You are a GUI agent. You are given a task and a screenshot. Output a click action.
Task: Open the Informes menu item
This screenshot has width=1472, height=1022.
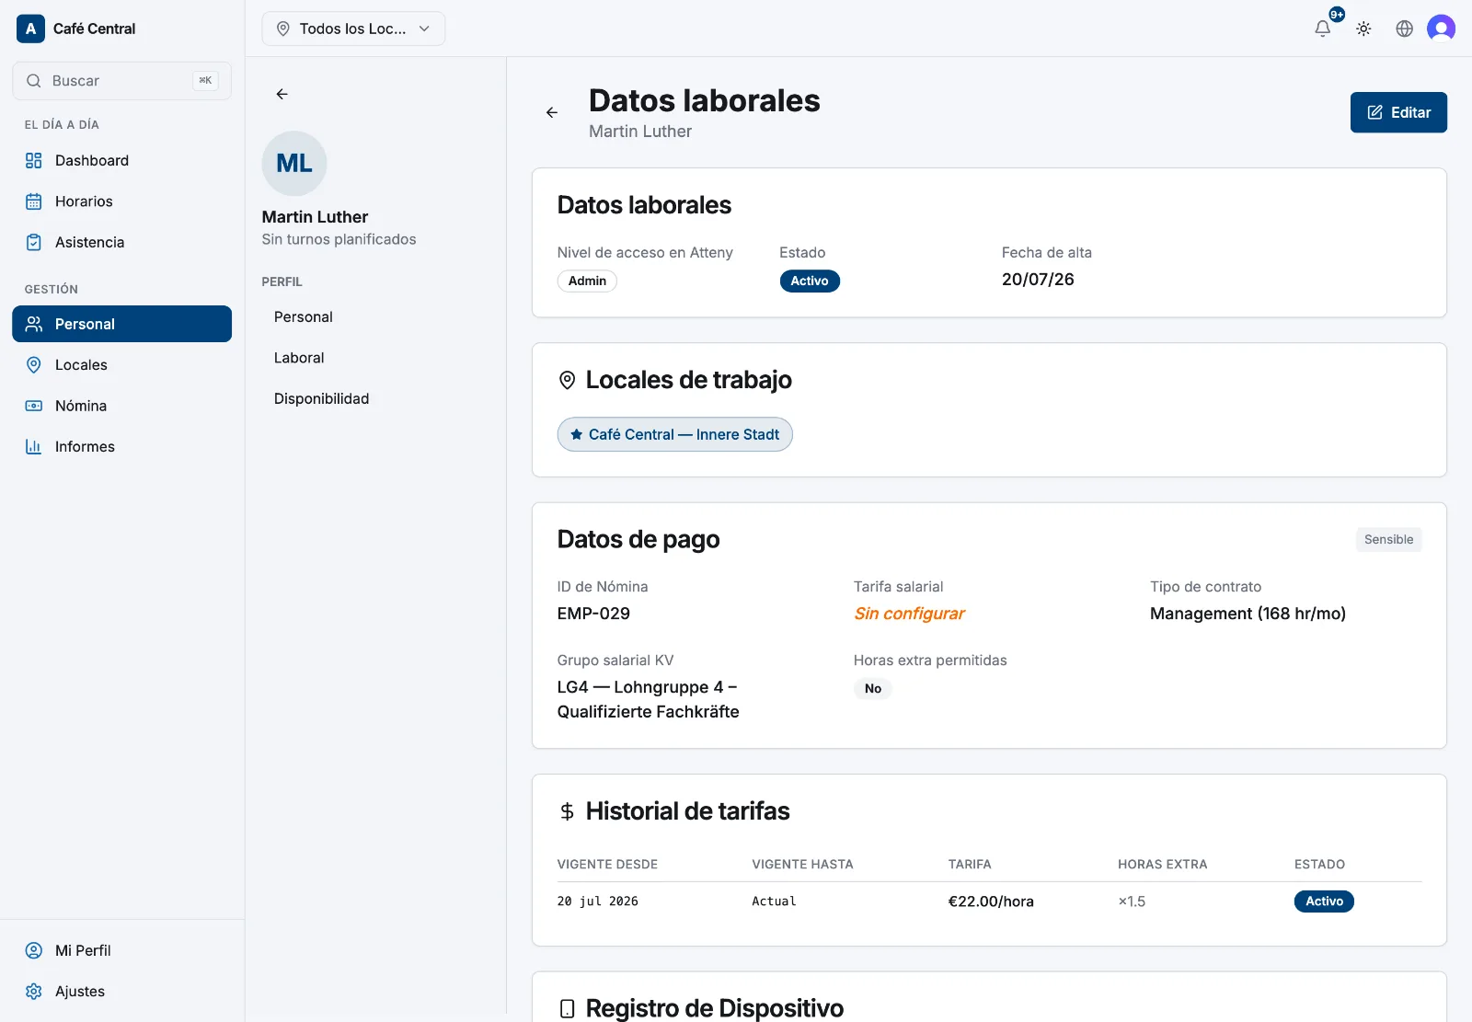tap(122, 446)
